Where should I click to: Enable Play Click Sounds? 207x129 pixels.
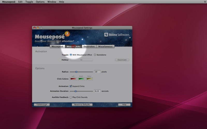pos(71,97)
